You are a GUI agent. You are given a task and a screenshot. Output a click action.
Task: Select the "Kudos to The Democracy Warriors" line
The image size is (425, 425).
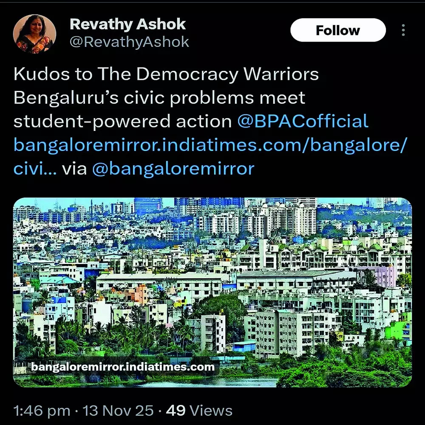click(x=166, y=74)
